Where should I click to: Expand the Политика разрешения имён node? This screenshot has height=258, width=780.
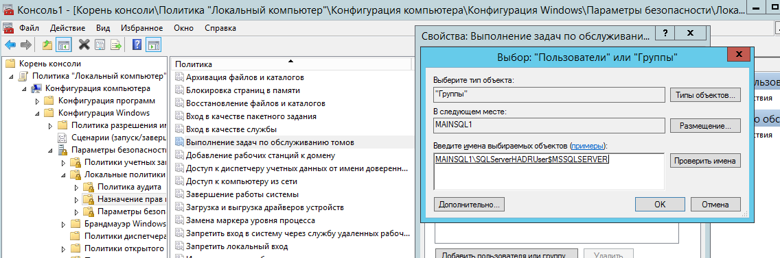pos(49,125)
